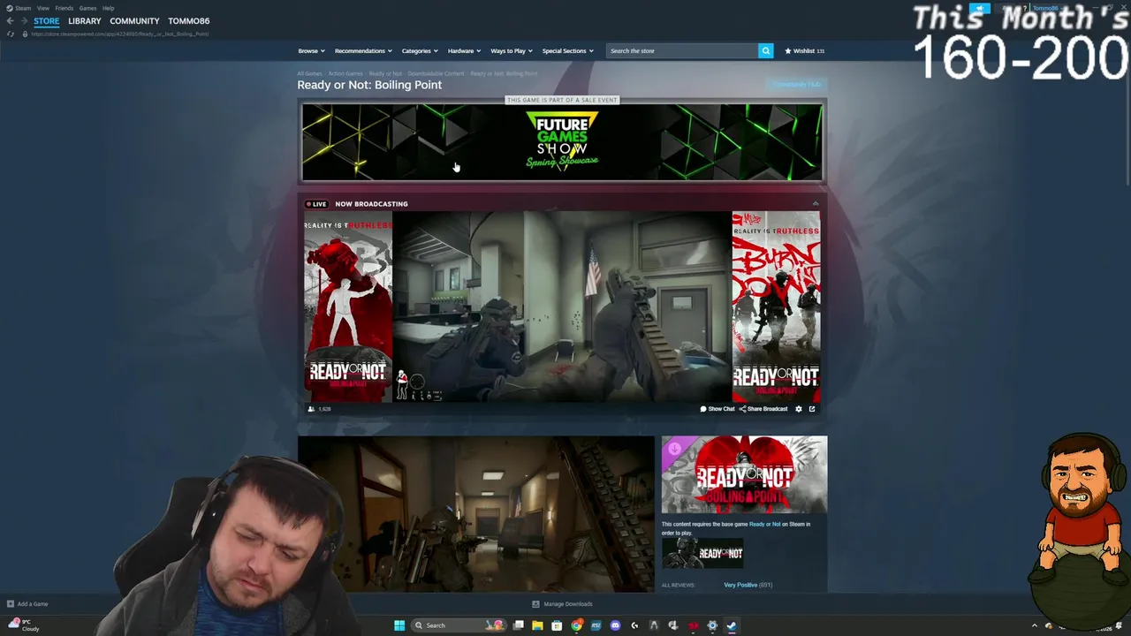This screenshot has height=636, width=1131.
Task: Click the Boiling Point header capsule image
Action: (744, 474)
